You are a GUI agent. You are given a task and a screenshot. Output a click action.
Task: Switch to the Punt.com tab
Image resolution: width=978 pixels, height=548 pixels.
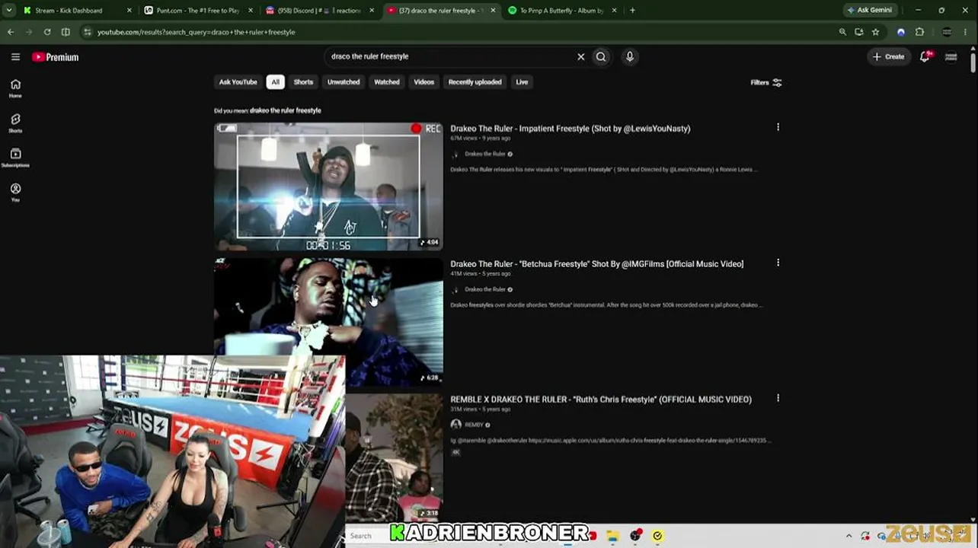coord(197,11)
